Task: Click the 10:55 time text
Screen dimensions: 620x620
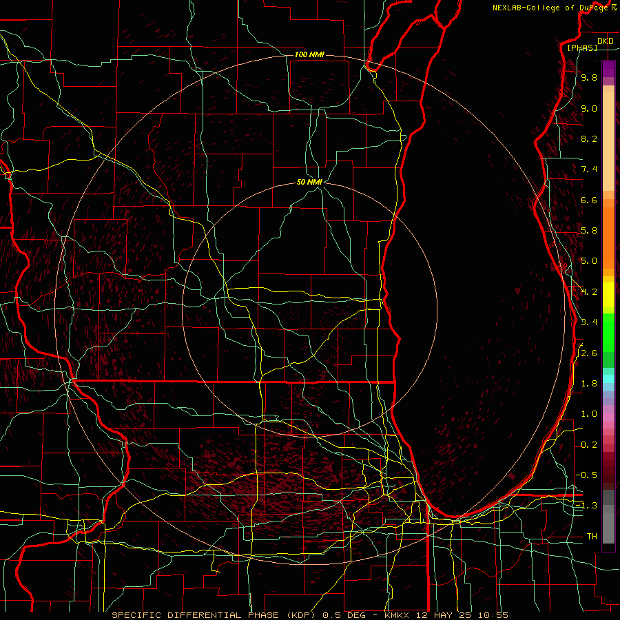Action: click(x=493, y=615)
